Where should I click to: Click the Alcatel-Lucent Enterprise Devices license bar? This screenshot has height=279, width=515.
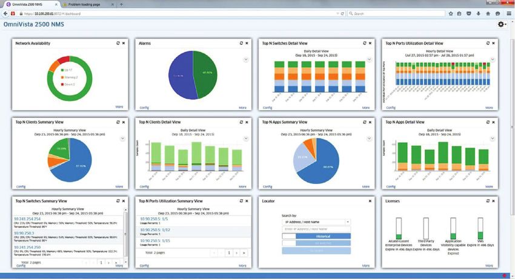(399, 228)
